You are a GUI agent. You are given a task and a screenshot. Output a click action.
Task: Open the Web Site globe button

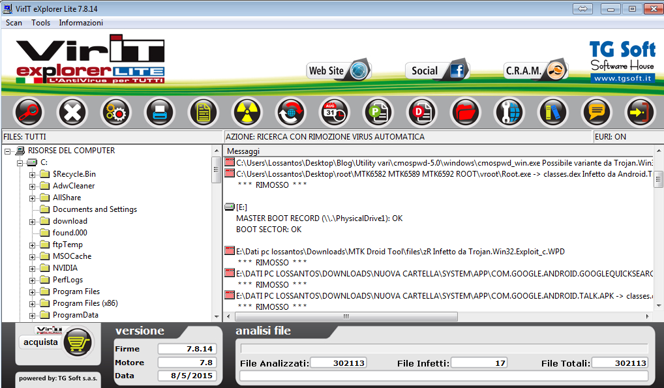[x=339, y=70]
